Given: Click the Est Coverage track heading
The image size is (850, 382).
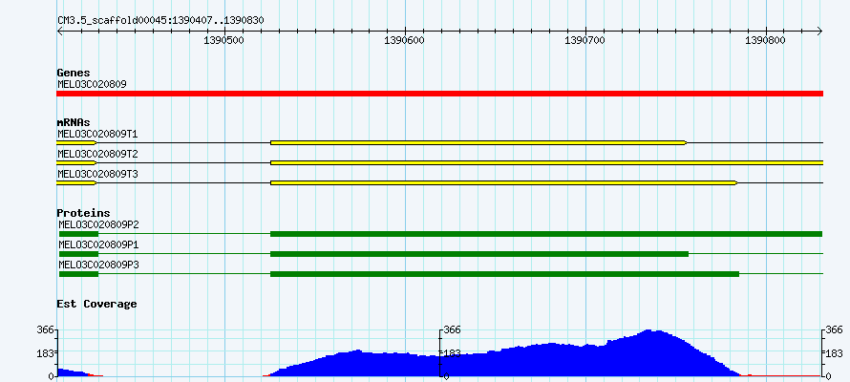Looking at the screenshot, I should (97, 304).
